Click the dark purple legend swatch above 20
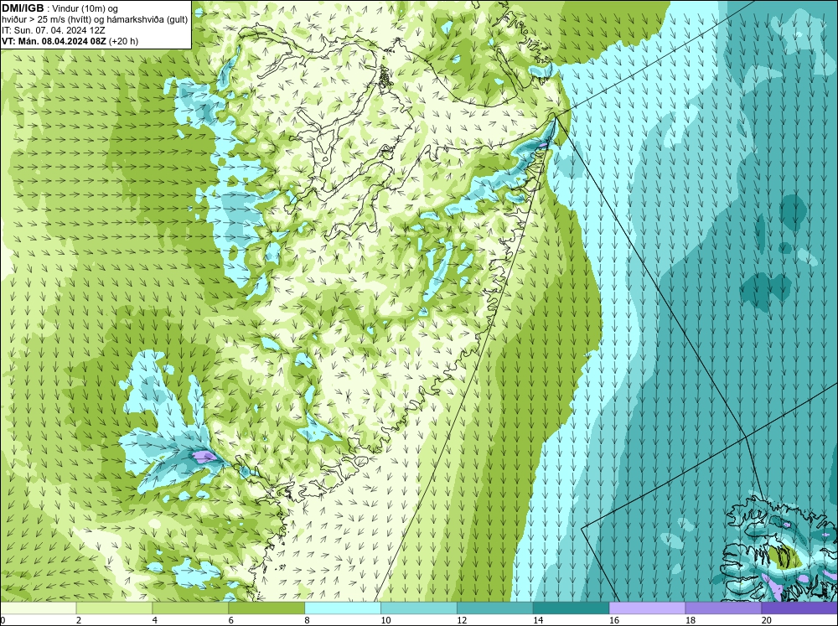 [799, 608]
